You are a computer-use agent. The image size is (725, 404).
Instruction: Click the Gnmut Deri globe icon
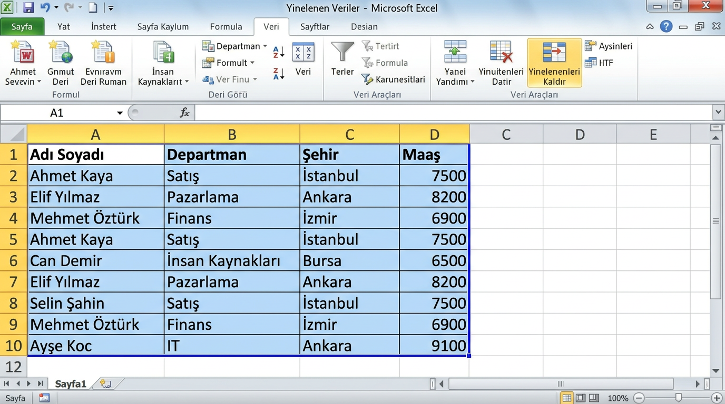point(61,53)
